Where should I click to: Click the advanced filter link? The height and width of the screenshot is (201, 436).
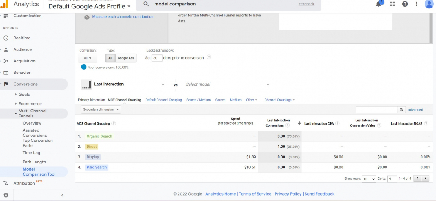[x=415, y=110]
